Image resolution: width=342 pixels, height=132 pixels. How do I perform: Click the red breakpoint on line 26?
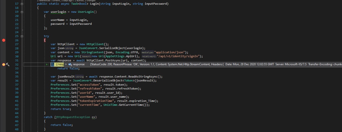[x=4, y=40]
